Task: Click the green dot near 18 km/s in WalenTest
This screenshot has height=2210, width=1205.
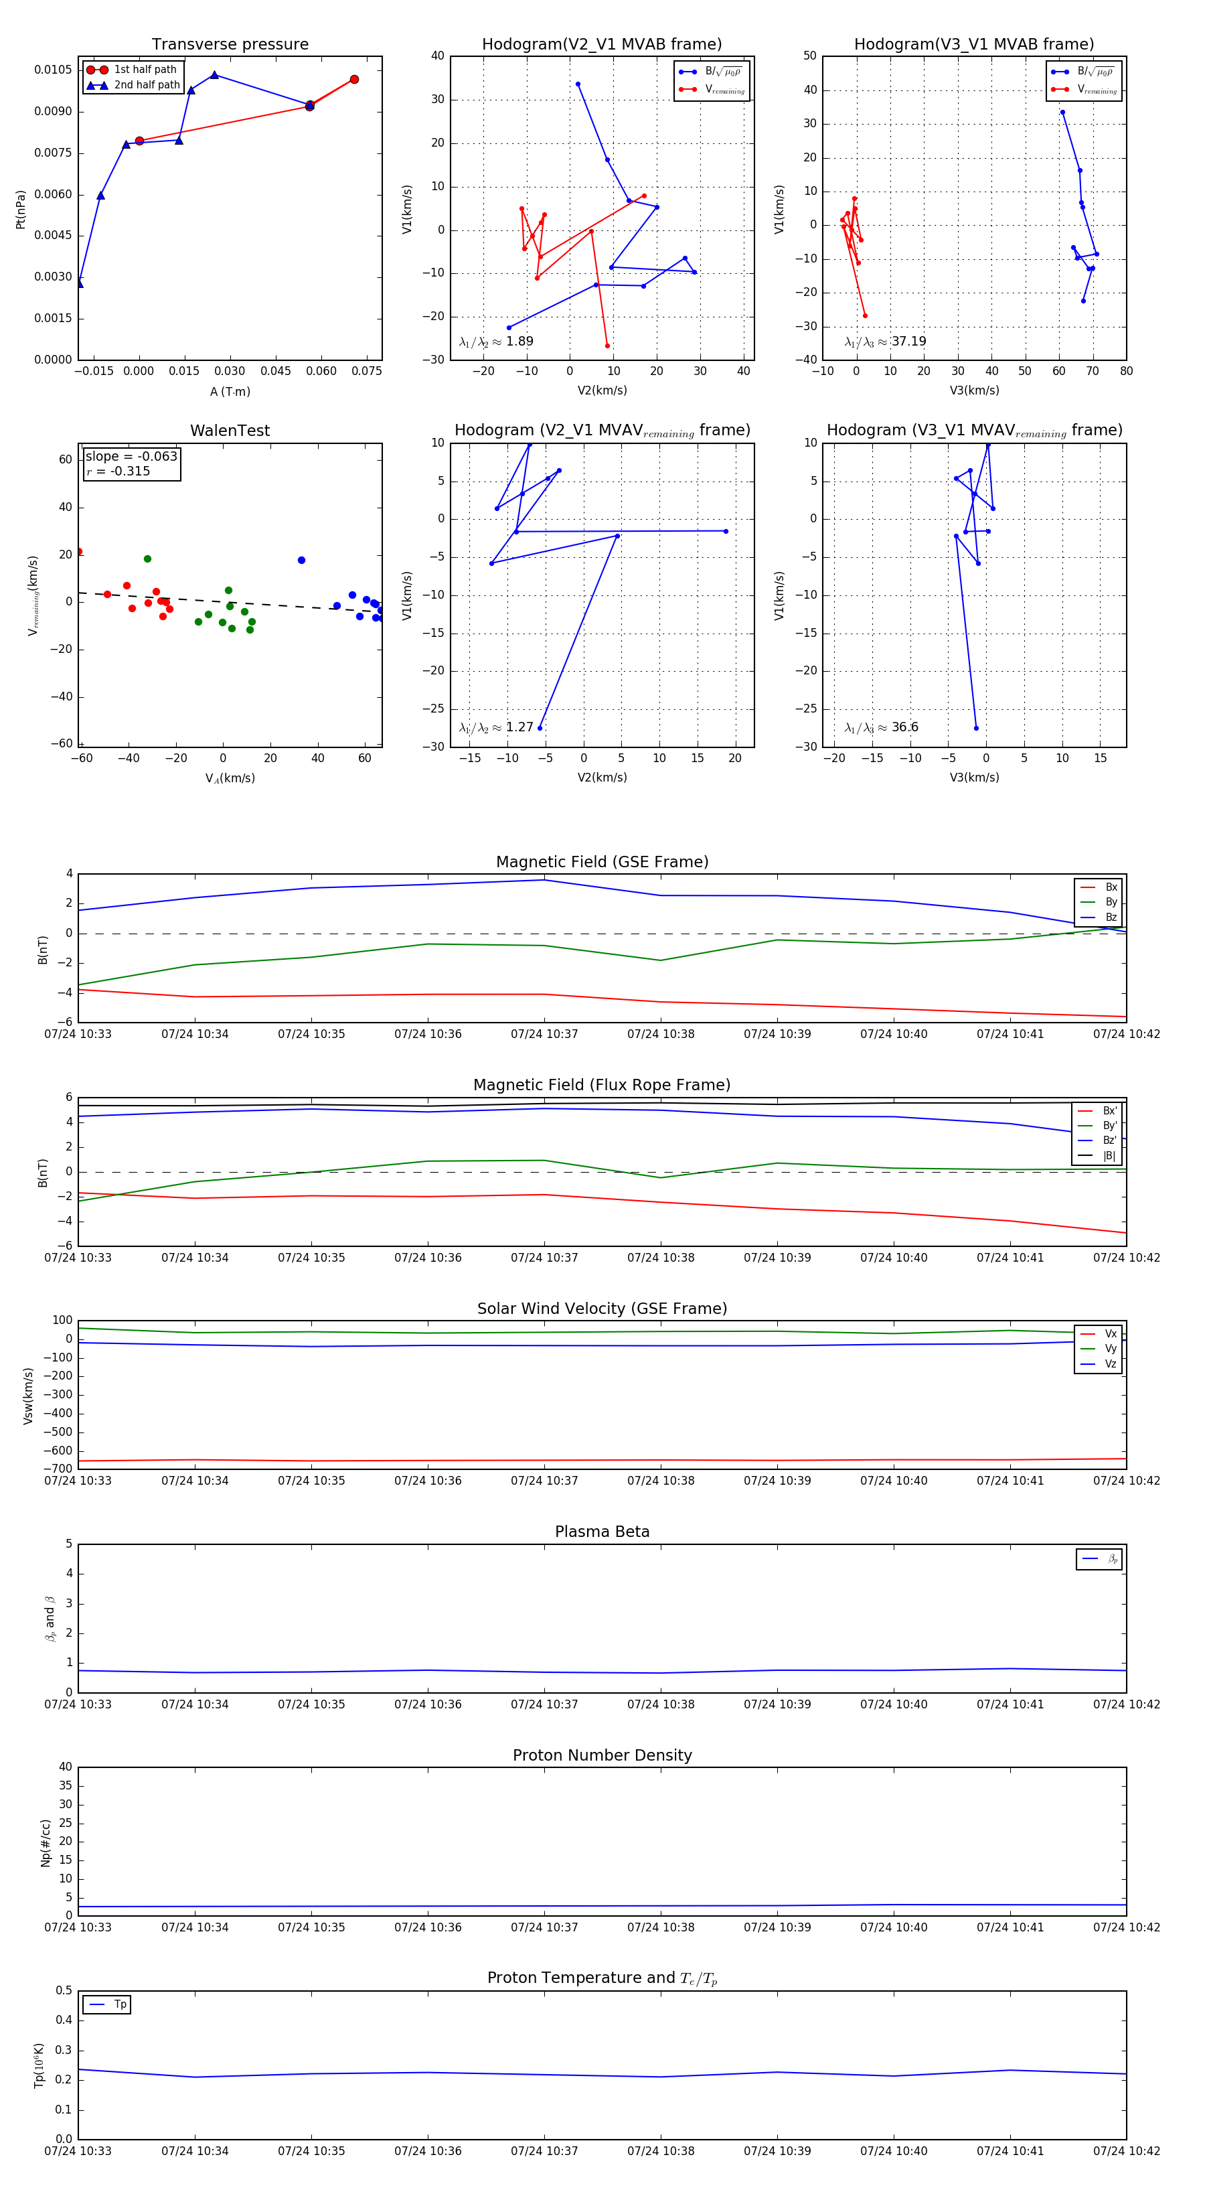Action: (147, 559)
